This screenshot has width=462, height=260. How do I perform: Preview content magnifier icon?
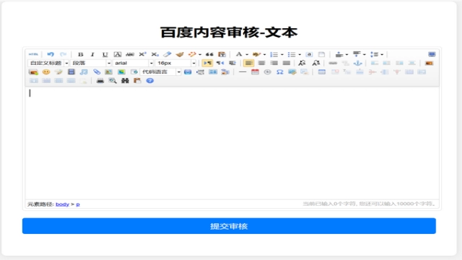(113, 81)
